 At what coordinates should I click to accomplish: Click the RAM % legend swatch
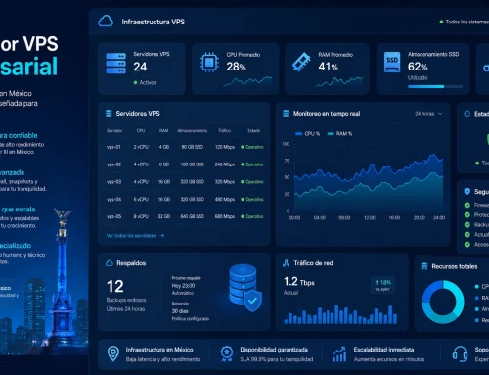tap(331, 133)
